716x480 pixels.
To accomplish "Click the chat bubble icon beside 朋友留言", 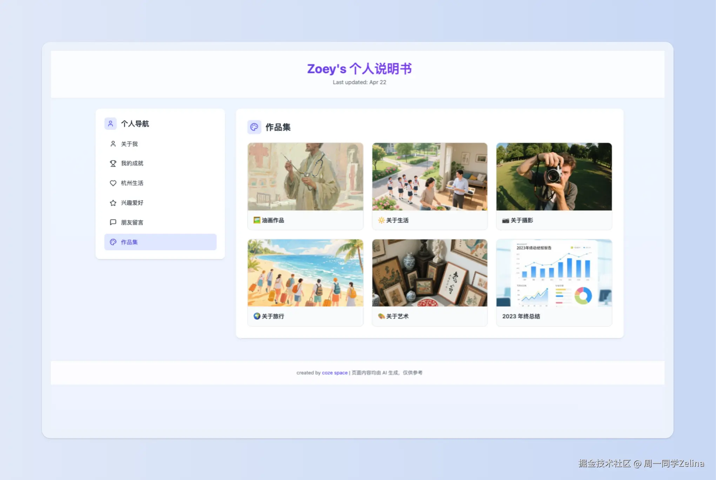I will click(x=113, y=222).
